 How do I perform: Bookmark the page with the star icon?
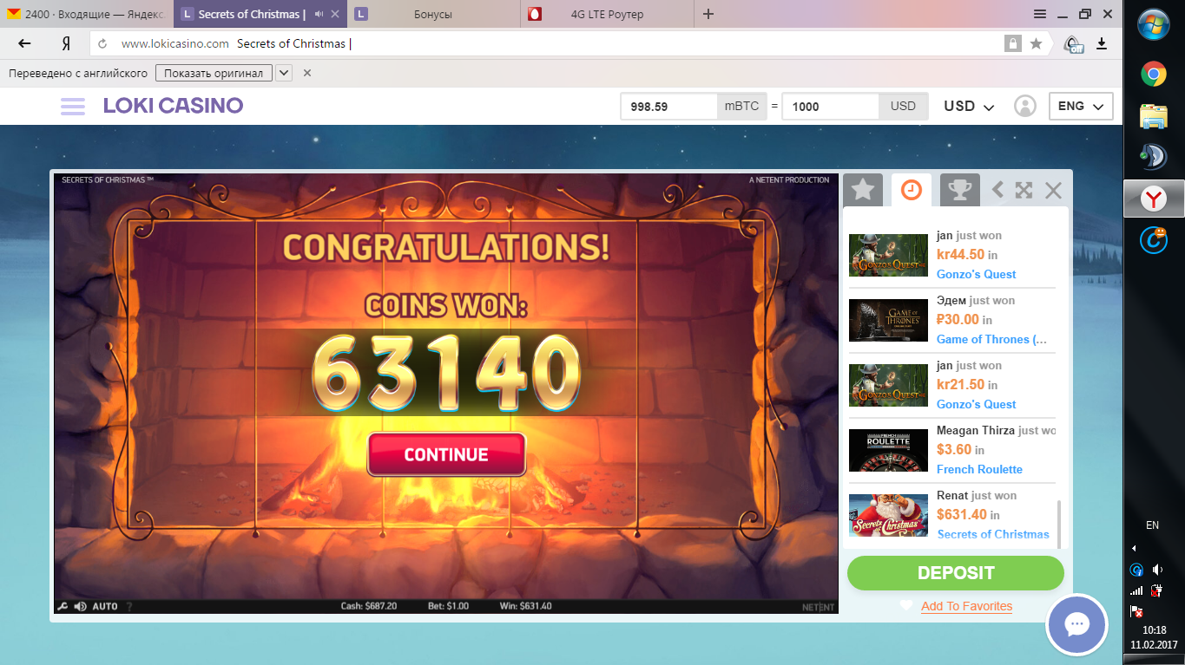(x=1036, y=43)
